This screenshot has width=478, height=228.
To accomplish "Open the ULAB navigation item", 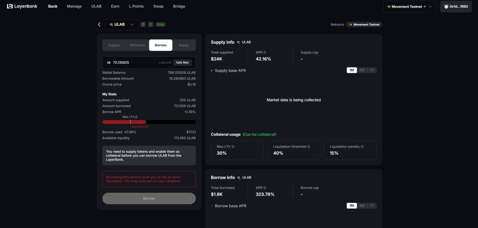I will point(96,6).
